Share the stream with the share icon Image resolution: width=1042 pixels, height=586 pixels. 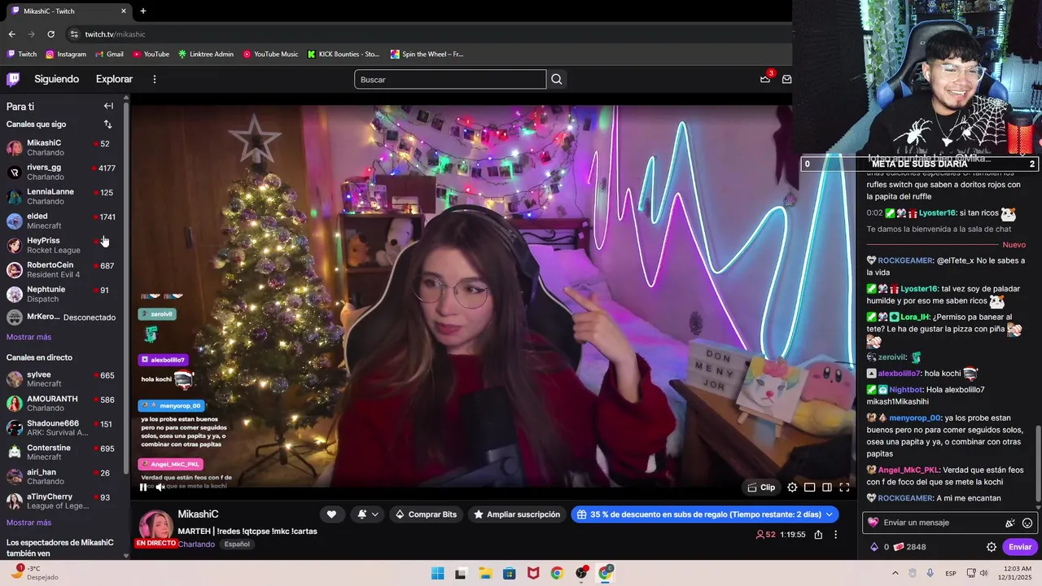point(818,535)
